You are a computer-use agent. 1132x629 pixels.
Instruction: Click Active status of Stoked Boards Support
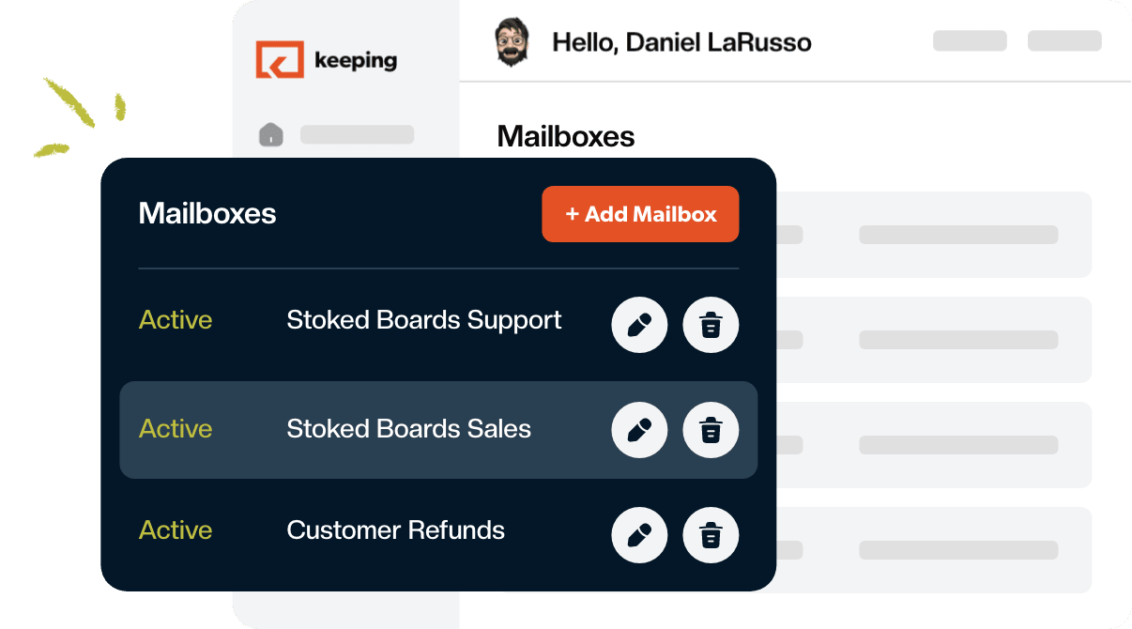click(x=176, y=320)
